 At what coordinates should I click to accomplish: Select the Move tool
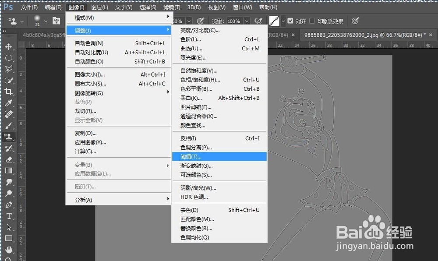tap(9, 46)
